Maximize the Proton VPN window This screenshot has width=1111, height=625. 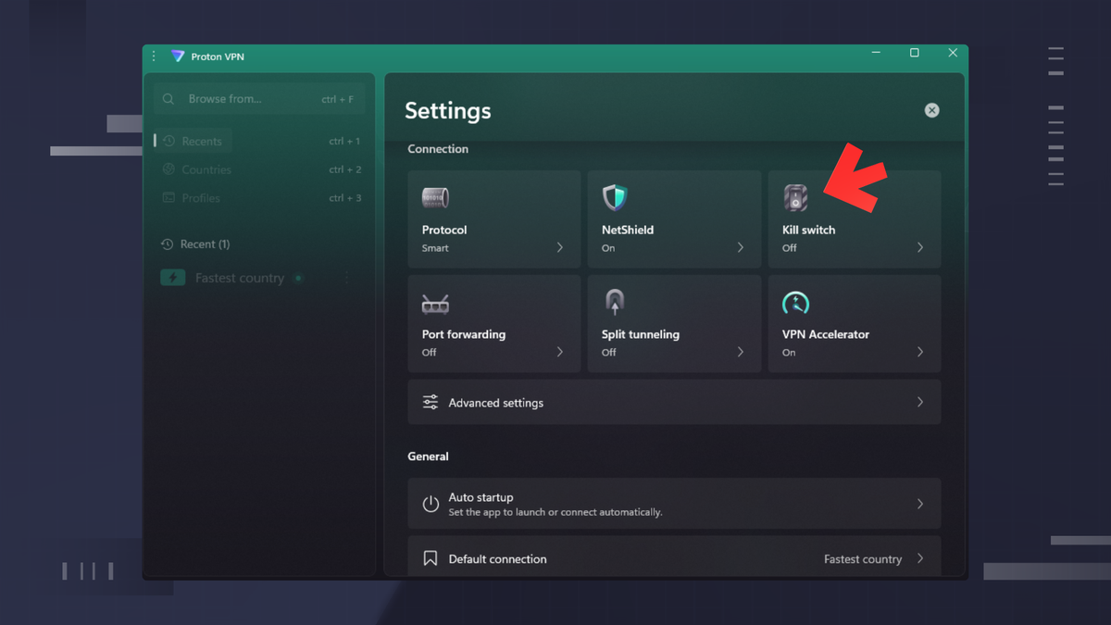pyautogui.click(x=915, y=53)
